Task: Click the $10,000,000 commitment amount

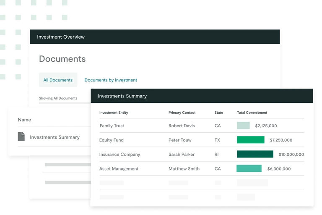Action: click(x=291, y=154)
